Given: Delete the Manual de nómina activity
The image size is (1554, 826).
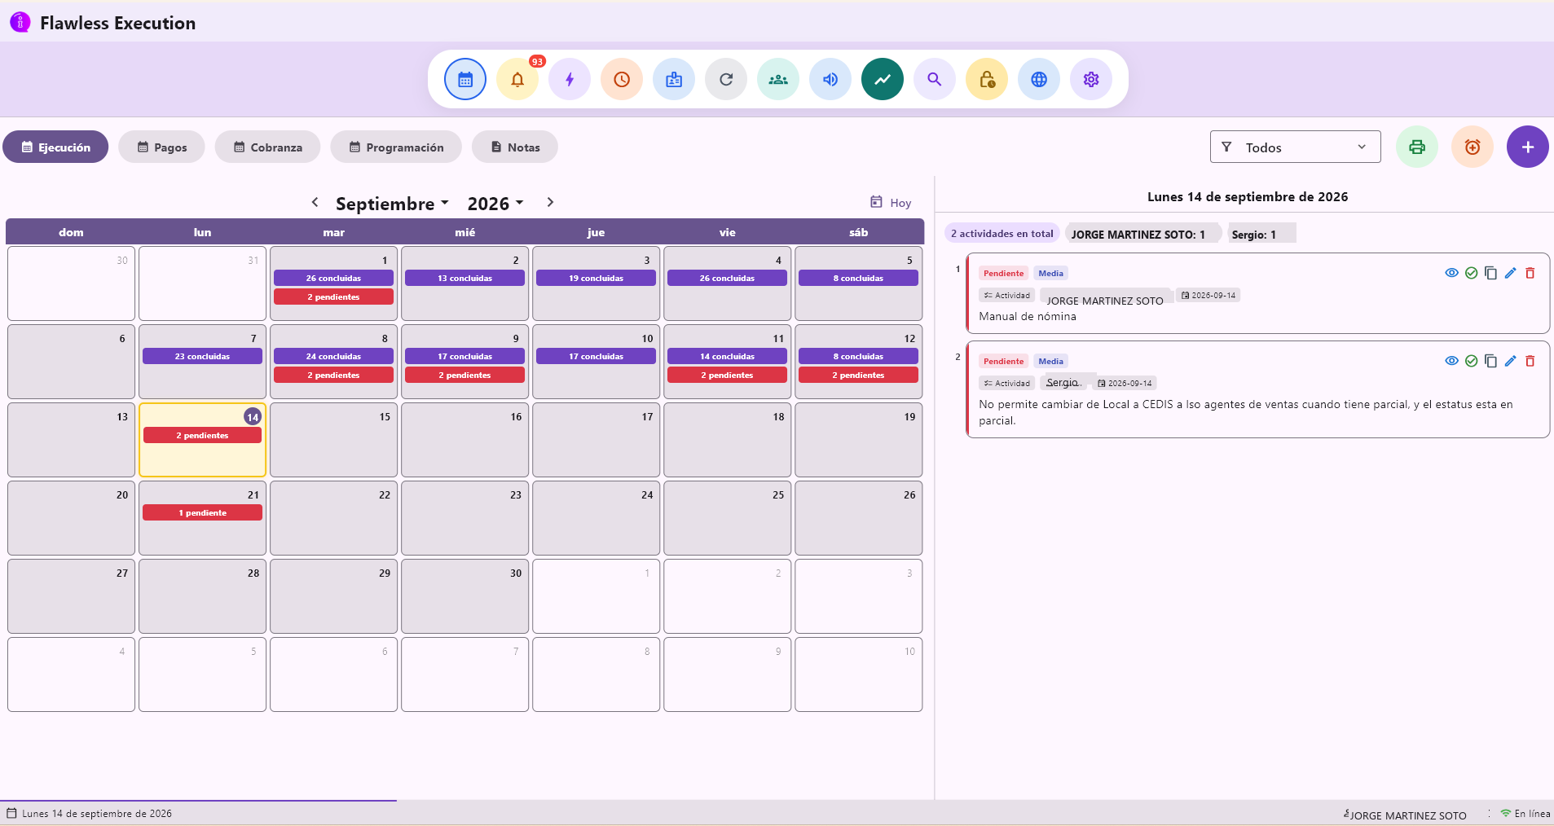Looking at the screenshot, I should click(x=1530, y=273).
